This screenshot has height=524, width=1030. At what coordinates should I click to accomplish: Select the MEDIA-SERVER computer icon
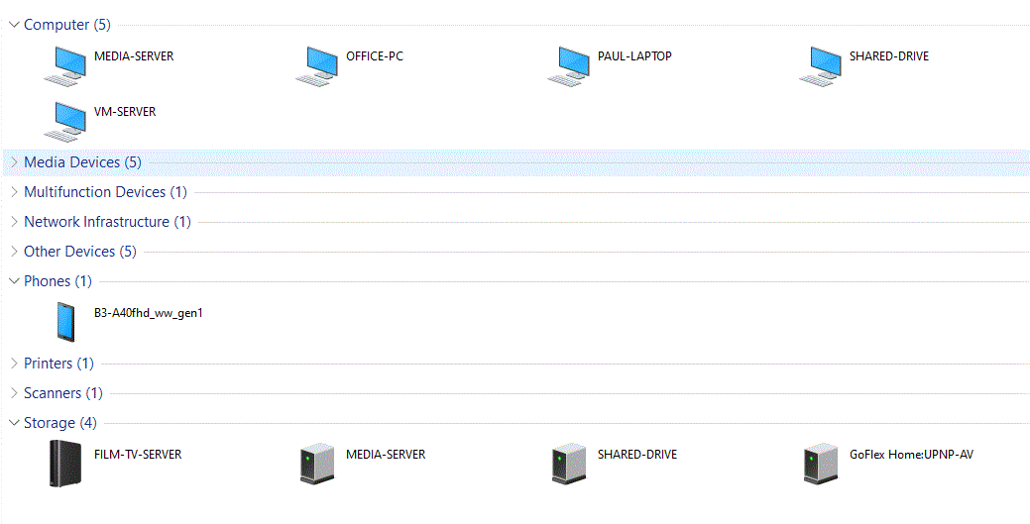pos(65,65)
